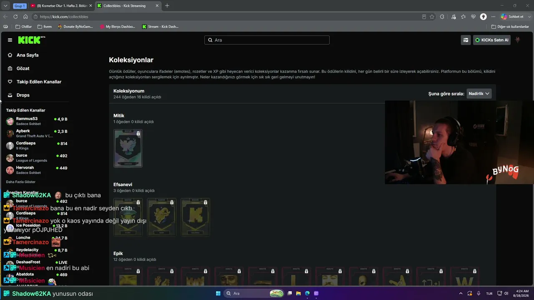Open the tab search dropdown arrow
Viewport: 534px width, 300px height.
(x=5, y=6)
